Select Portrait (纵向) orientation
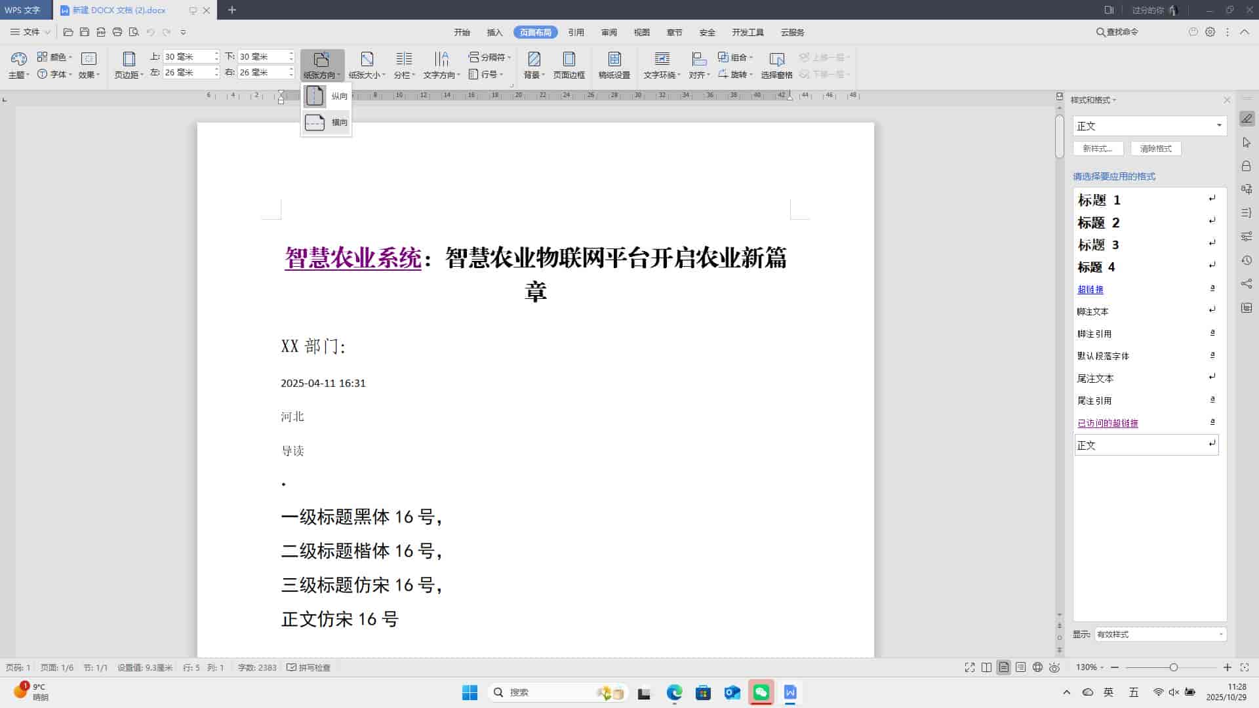This screenshot has width=1259, height=708. [x=327, y=96]
